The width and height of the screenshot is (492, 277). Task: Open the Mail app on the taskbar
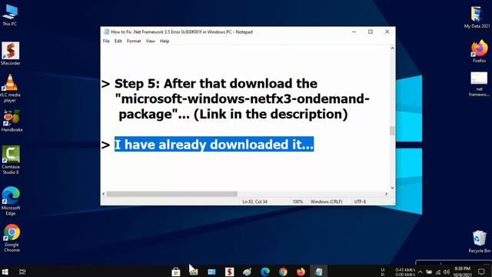211,272
